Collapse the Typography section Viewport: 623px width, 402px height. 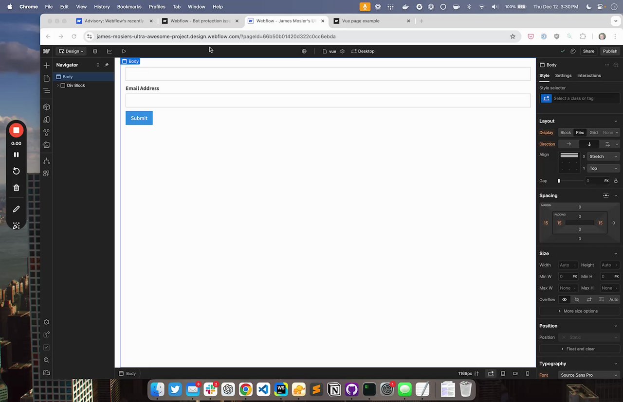616,364
